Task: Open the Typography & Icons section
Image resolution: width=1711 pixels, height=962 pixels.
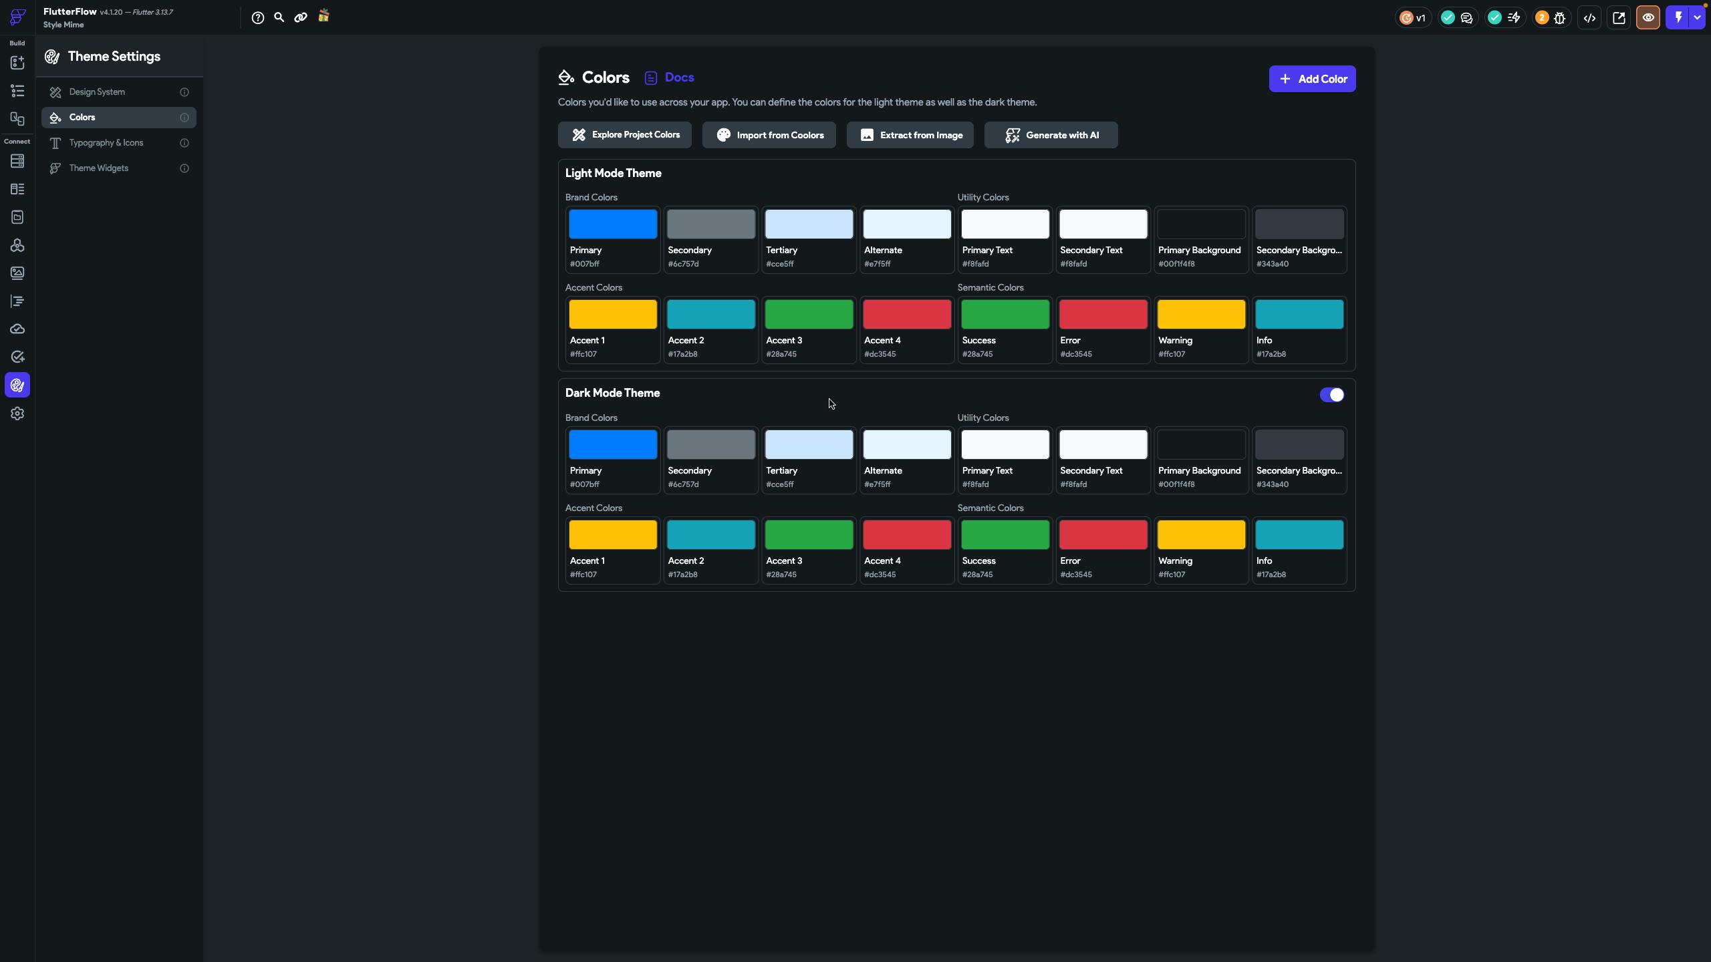Action: coord(106,143)
